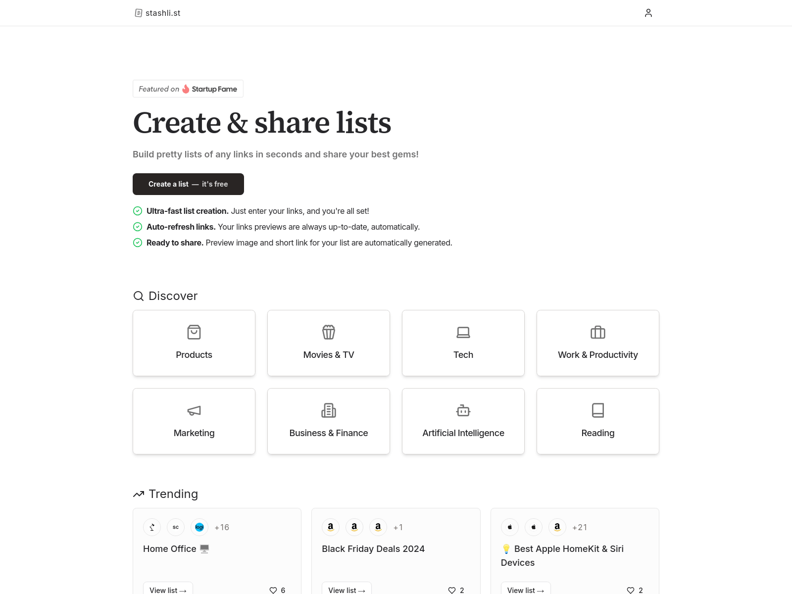Expand the +16 links on Home Office

(222, 527)
